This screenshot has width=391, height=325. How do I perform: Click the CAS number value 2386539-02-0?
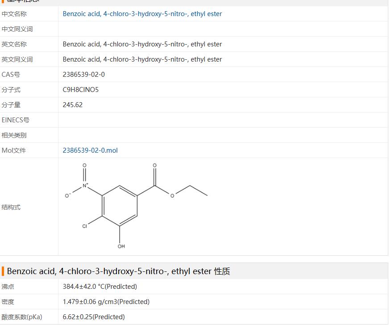(84, 75)
